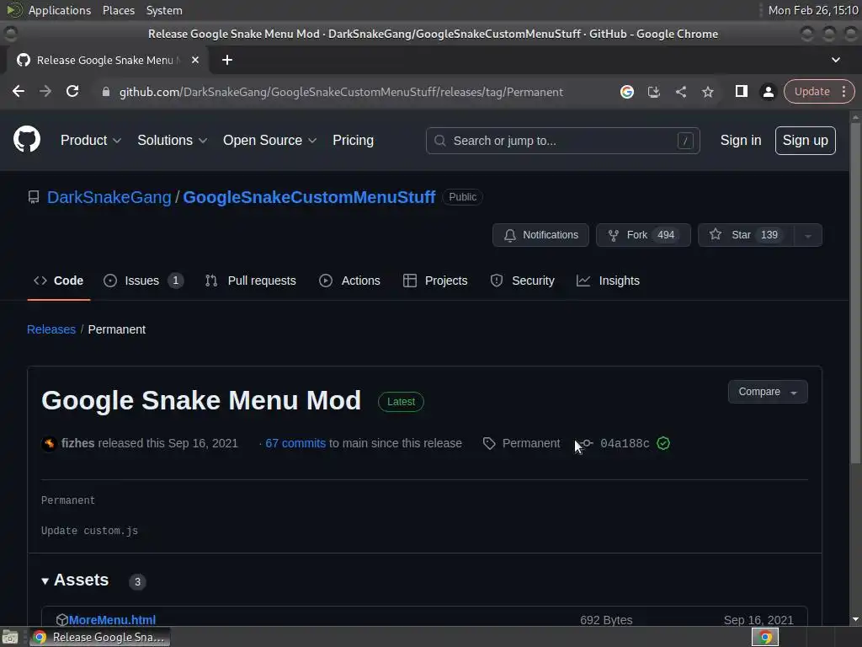Click the show desktop icon in taskbar

point(10,637)
